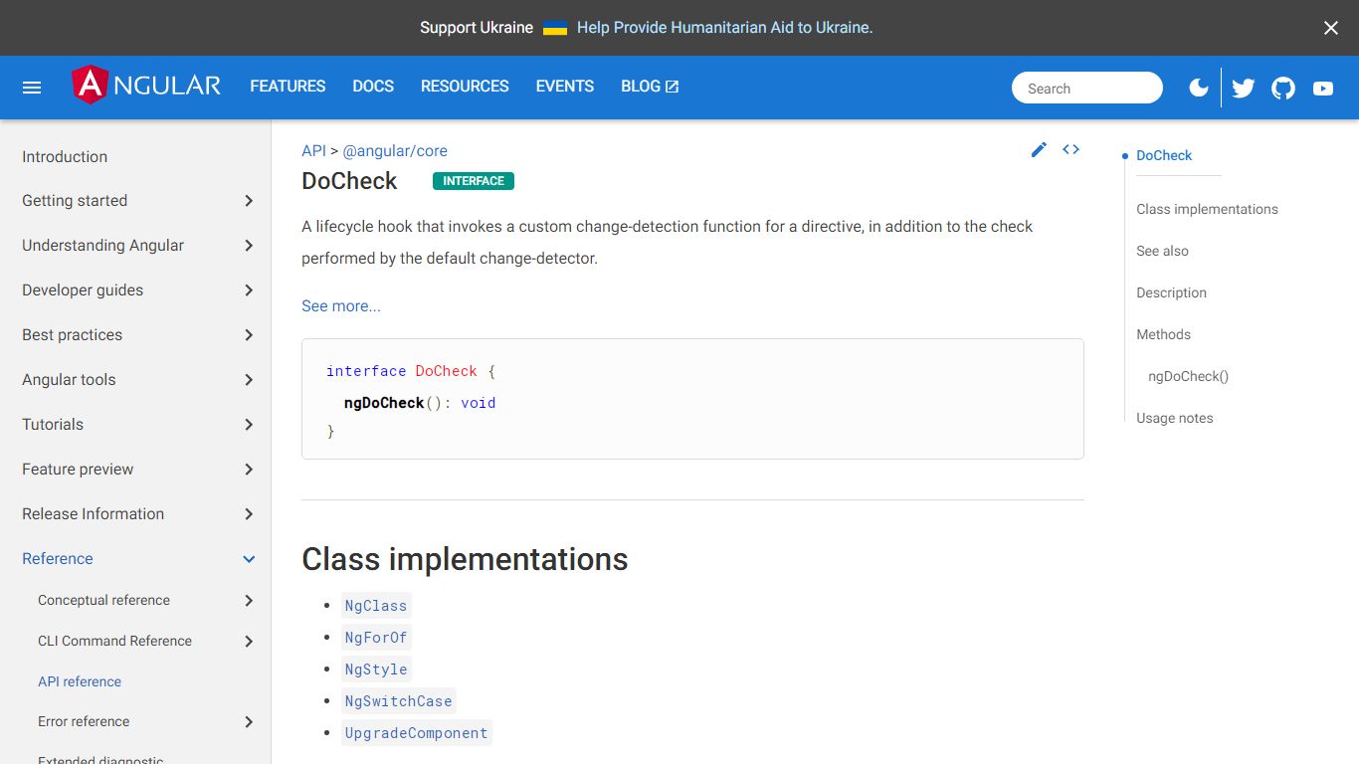
Task: Jump to DoCheck in table of contents
Action: pyautogui.click(x=1164, y=155)
